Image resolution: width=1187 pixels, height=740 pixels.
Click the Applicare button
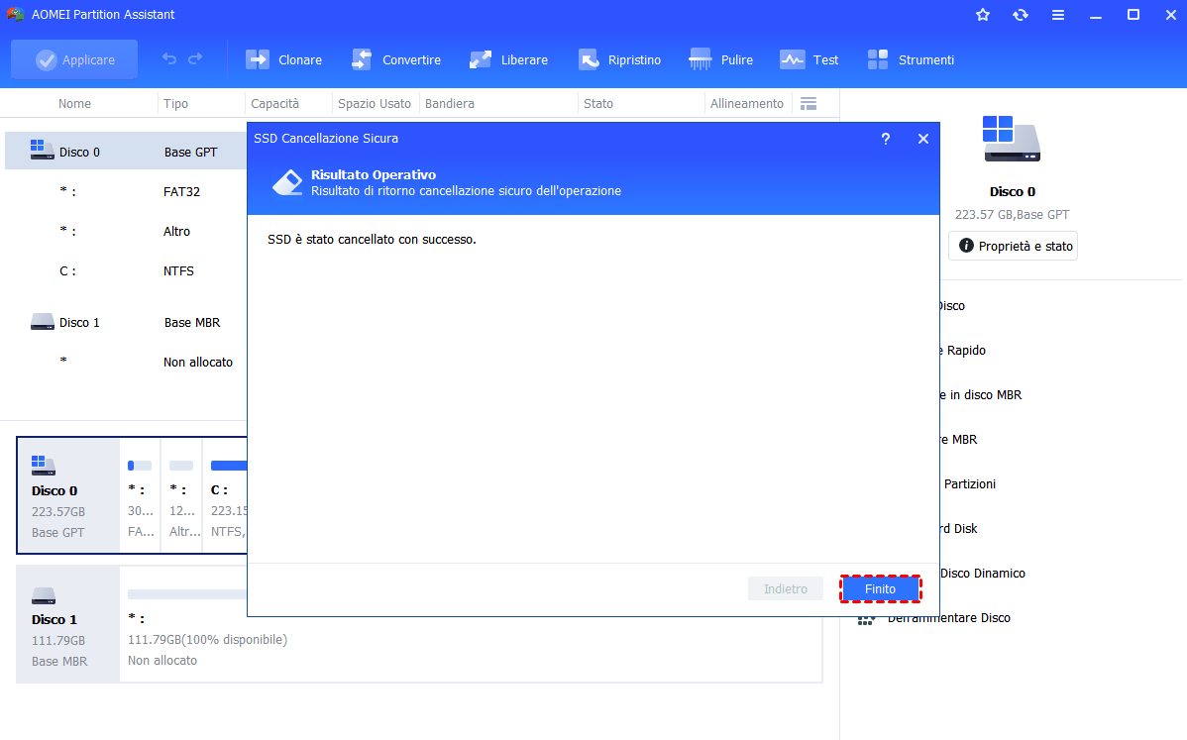(x=74, y=59)
